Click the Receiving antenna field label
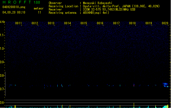 point(63,13)
